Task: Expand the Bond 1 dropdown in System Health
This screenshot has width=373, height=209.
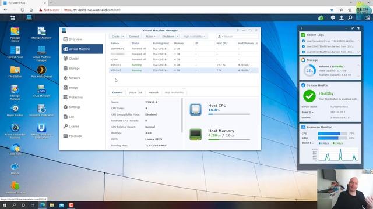Action: click(307, 112)
